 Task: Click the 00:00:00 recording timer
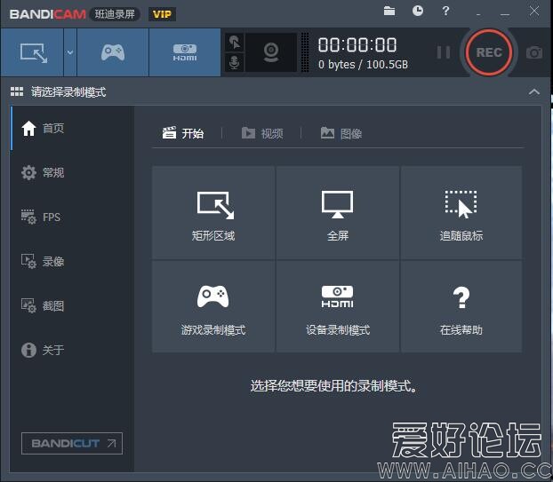coord(357,45)
